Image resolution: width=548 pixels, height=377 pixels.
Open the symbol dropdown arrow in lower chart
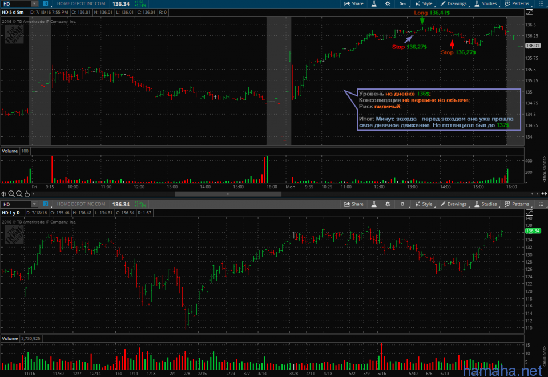tap(34, 204)
